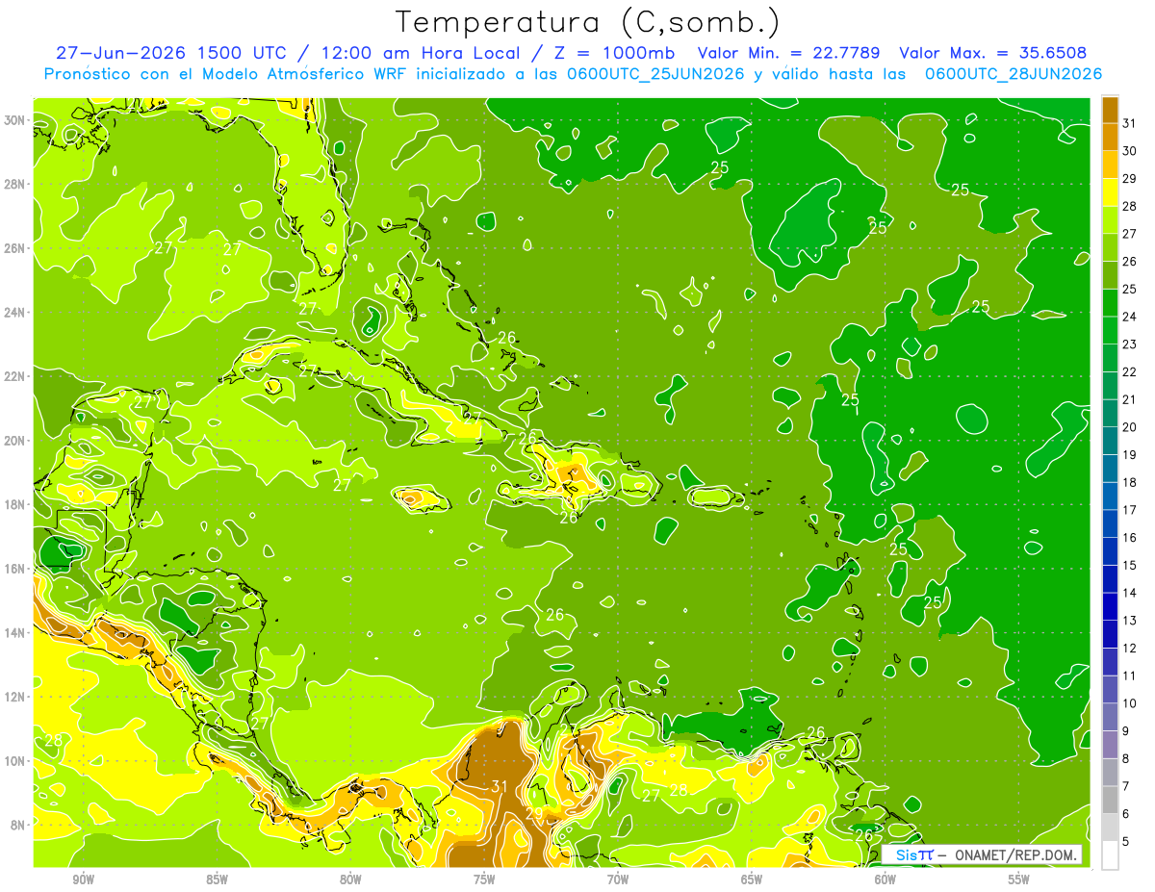Click the 'Temperatura (C,somb.)' chart title

point(587,22)
